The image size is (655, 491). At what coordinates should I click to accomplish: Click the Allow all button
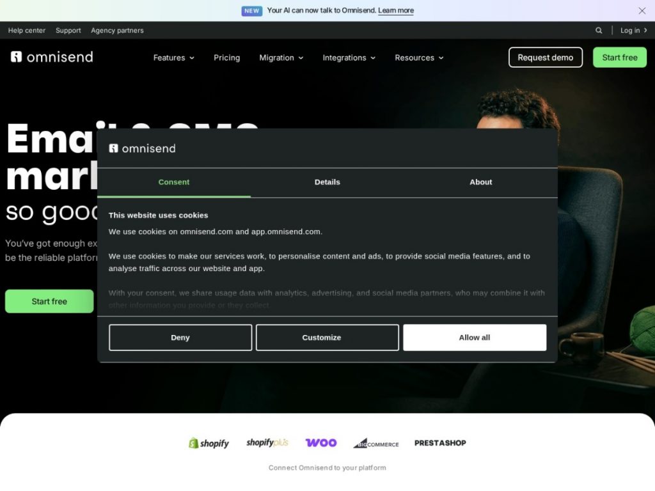tap(475, 338)
